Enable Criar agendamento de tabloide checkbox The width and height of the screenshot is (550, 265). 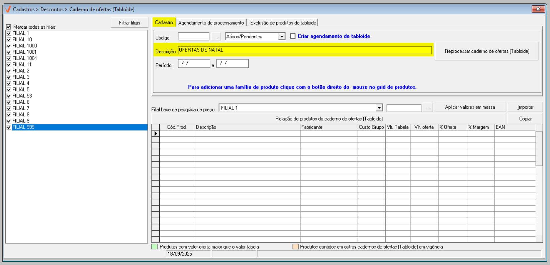pyautogui.click(x=293, y=36)
